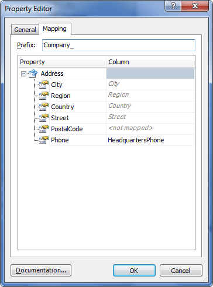Close the Property Editor window
Viewport: 213px width, 287px height.
(195, 6)
